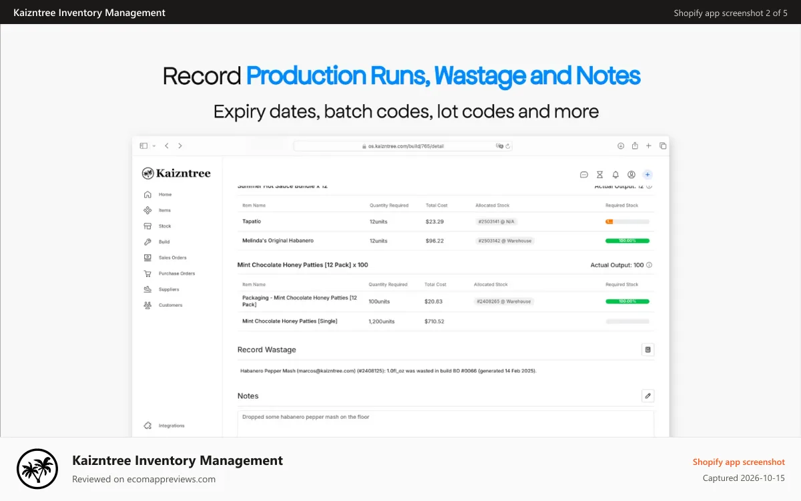Click Melinda's Original Habanero 100% stock bar
This screenshot has width=801, height=501.
tap(627, 240)
